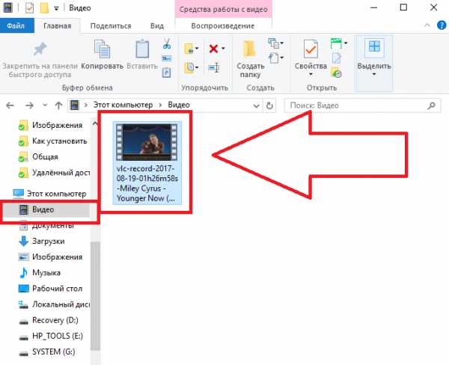Click the Forward navigation arrow
Image resolution: width=449 pixels, height=365 pixels.
point(29,105)
